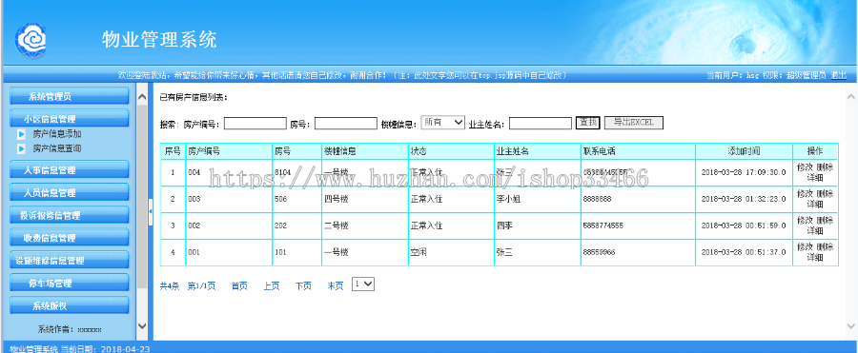Click 删除 for property 003

pyautogui.click(x=826, y=193)
